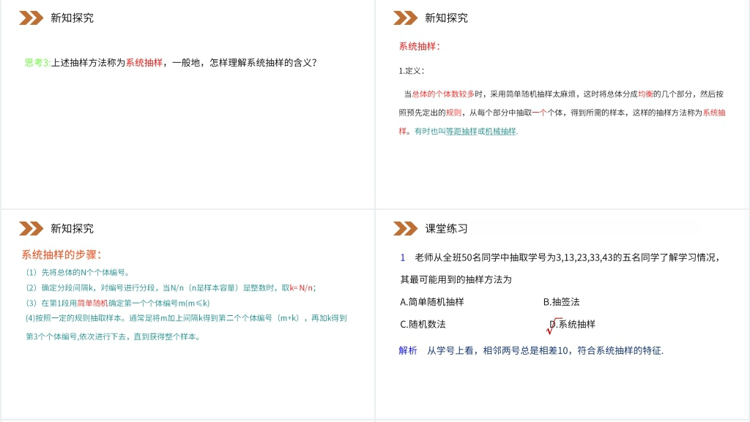The height and width of the screenshot is (422, 750).
Task: Click the chevron icon above 系统抽样的步骤
Action: [x=31, y=229]
